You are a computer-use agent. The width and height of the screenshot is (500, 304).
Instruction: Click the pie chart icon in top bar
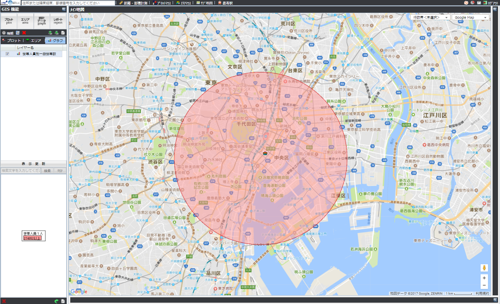point(472,3)
